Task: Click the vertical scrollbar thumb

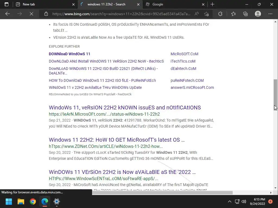Action: (275, 95)
